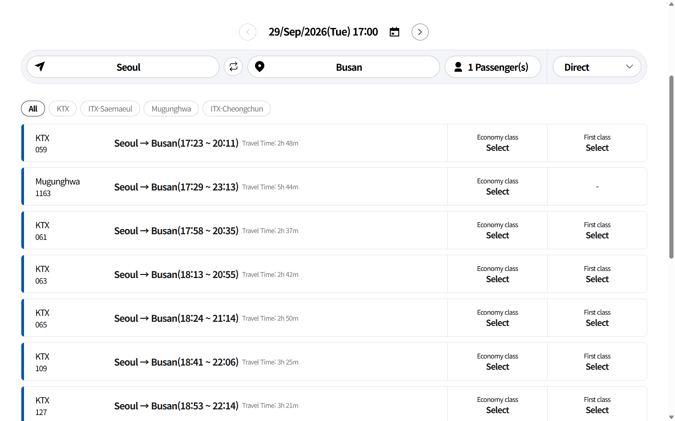Select First class for KTX 063
Image resolution: width=675 pixels, height=421 pixels.
click(597, 274)
